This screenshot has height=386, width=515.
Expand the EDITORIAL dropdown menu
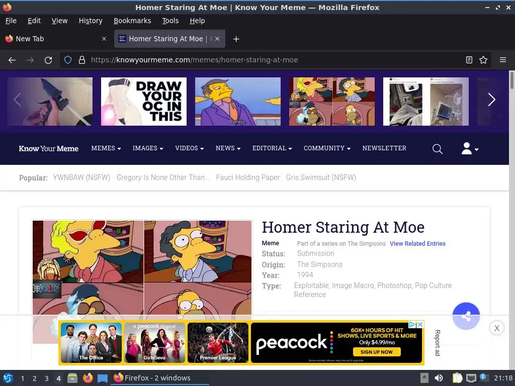pos(272,148)
